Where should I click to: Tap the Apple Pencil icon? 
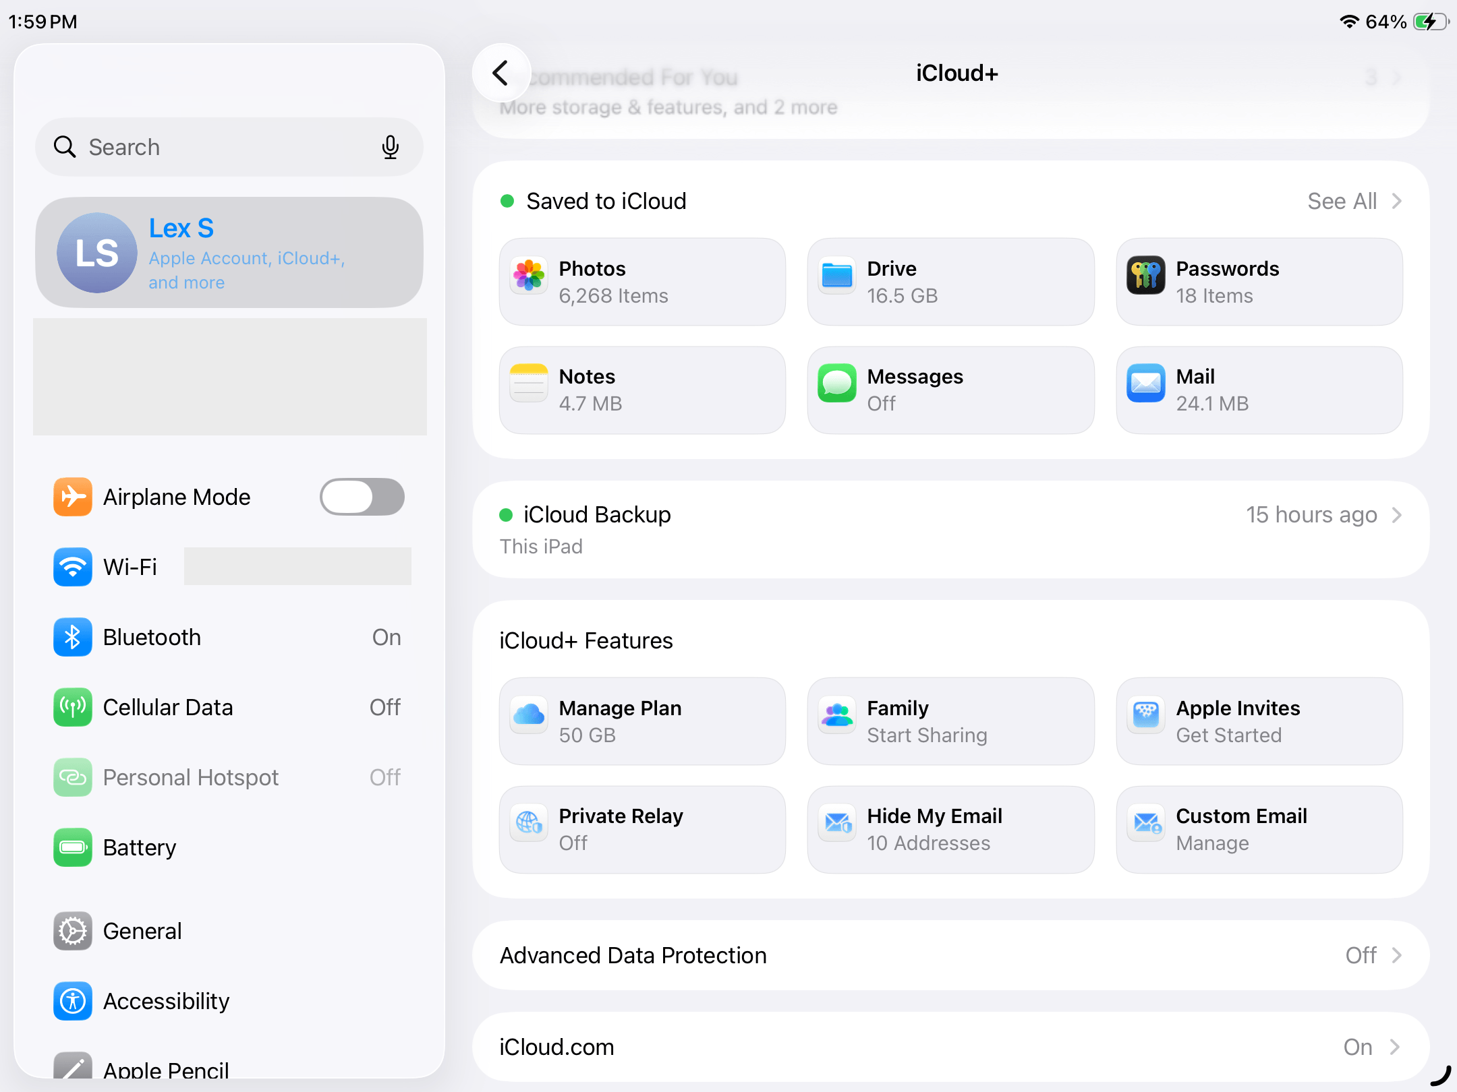point(73,1065)
